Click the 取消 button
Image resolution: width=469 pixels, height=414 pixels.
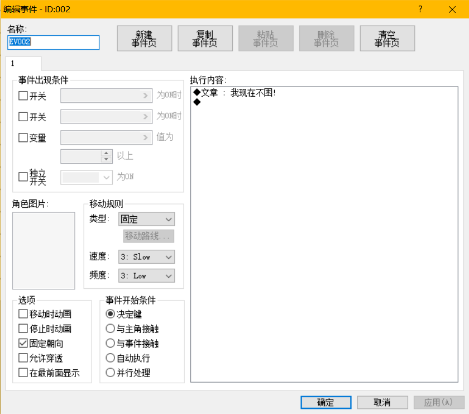tap(382, 402)
